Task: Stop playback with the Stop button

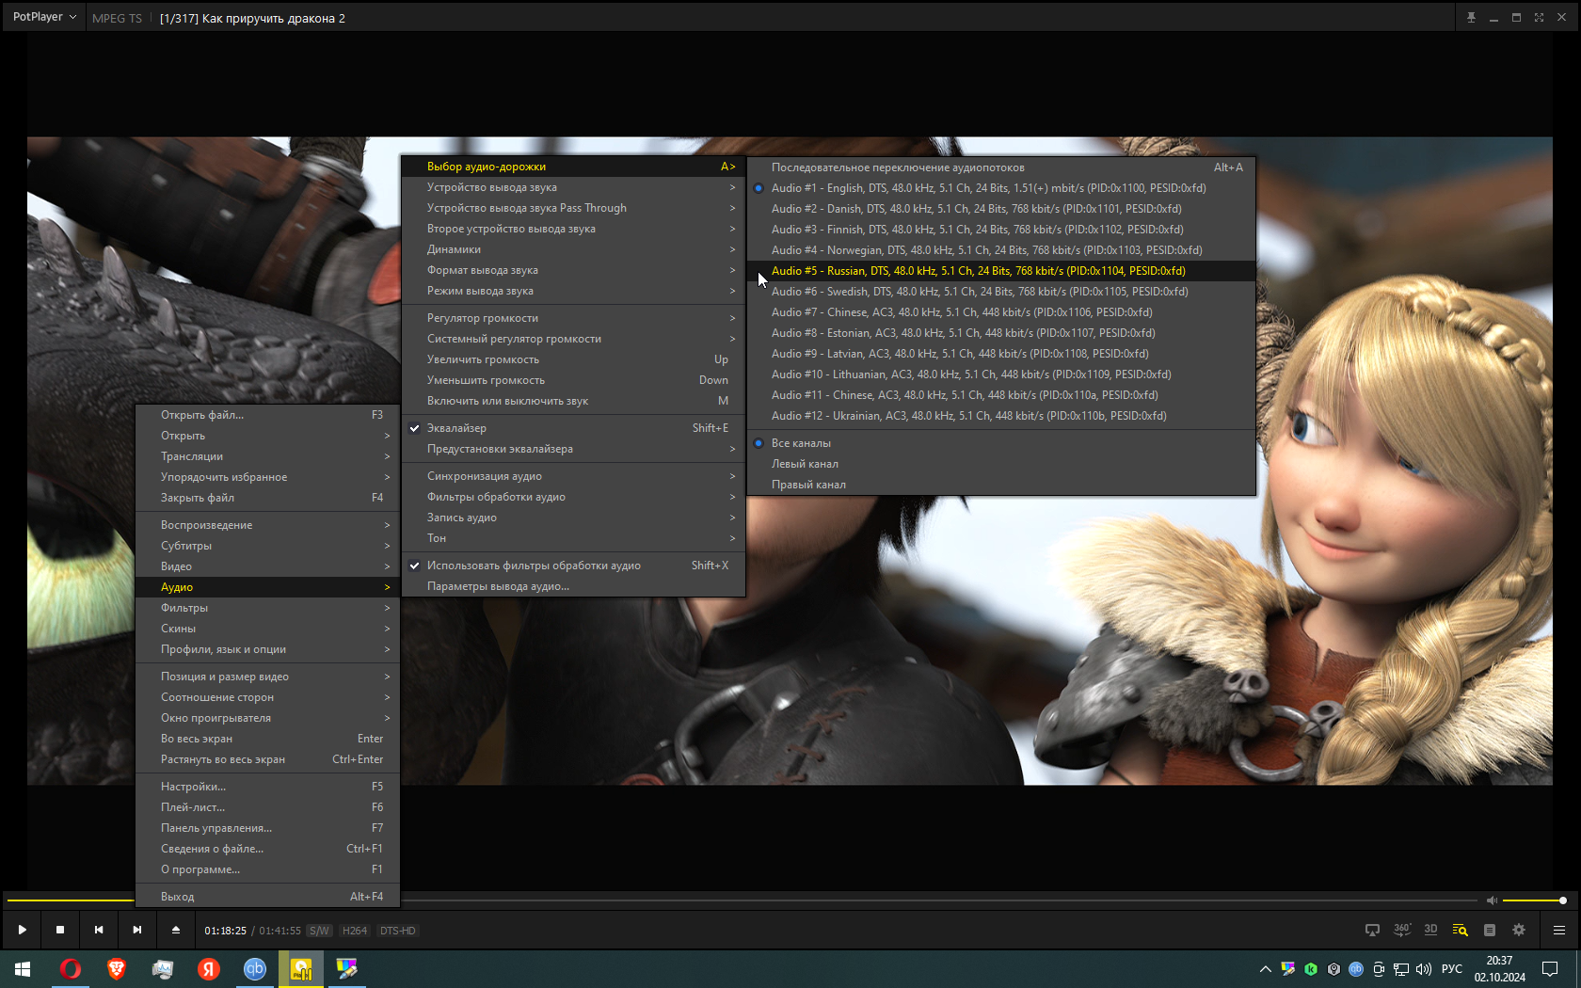Action: pyautogui.click(x=60, y=930)
